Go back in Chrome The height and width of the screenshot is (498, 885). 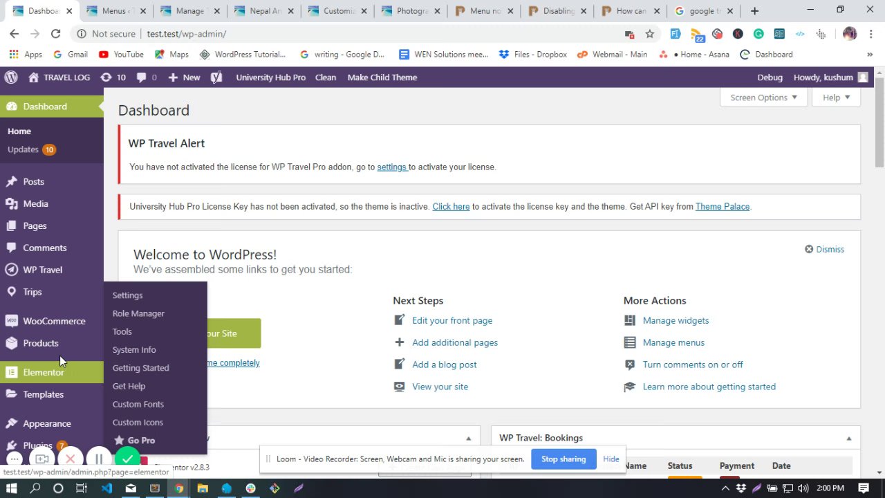[x=14, y=34]
